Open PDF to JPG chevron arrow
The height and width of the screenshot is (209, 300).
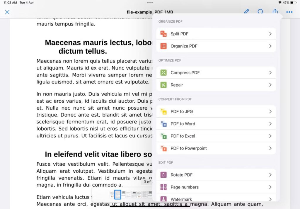[x=270, y=111]
